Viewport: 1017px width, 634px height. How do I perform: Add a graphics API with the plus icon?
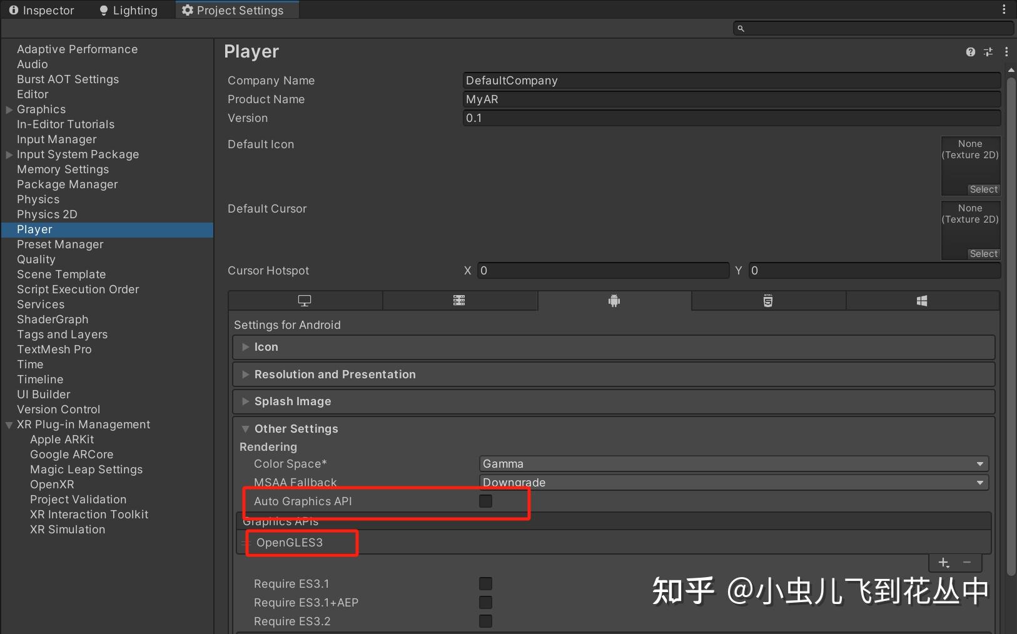point(944,562)
